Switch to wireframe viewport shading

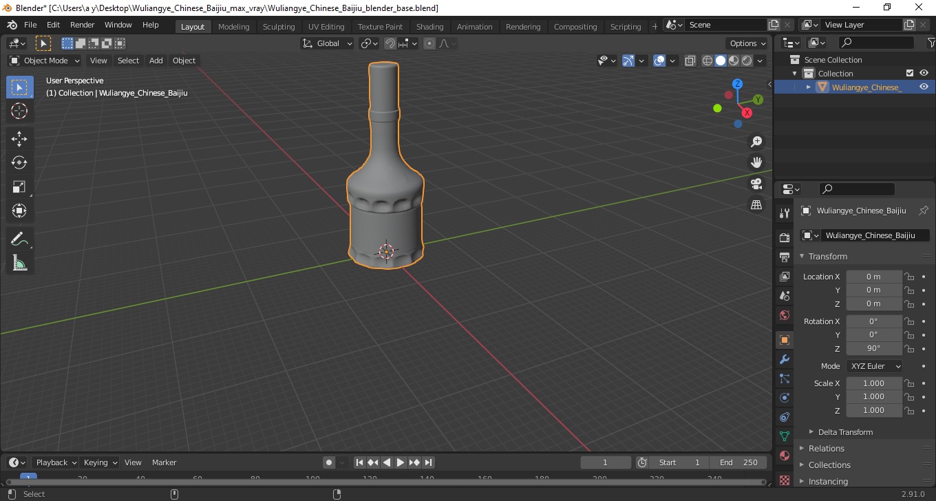tap(708, 61)
